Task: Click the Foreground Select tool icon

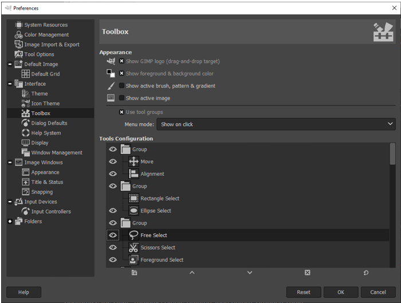Action: (x=133, y=260)
